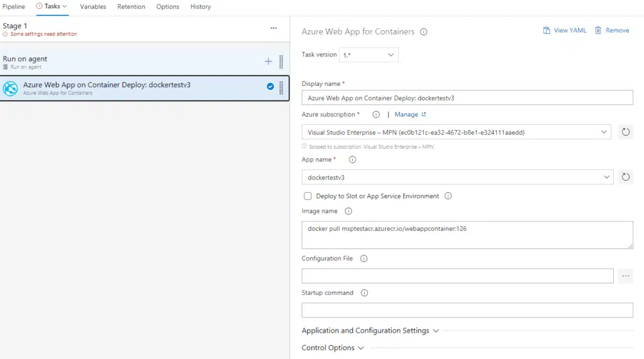Switch to the Pipeline tab
This screenshot has height=359, width=644.
(14, 6)
